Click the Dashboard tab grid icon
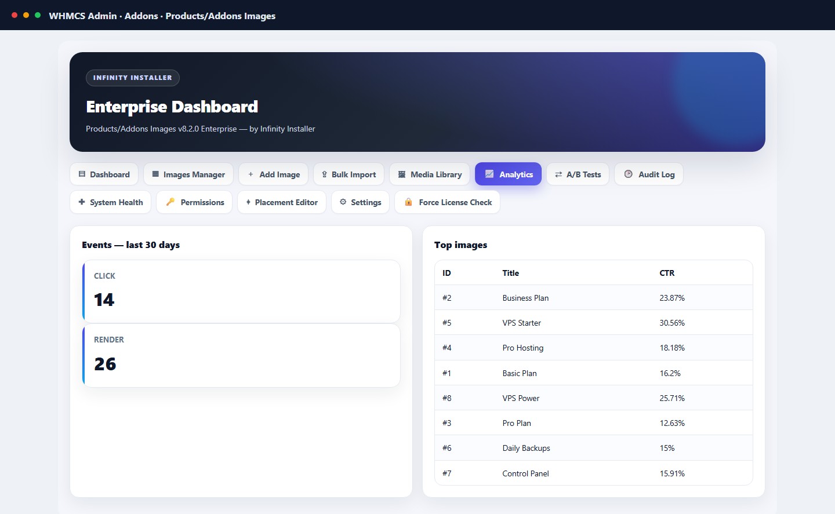The height and width of the screenshot is (514, 835). click(x=82, y=174)
